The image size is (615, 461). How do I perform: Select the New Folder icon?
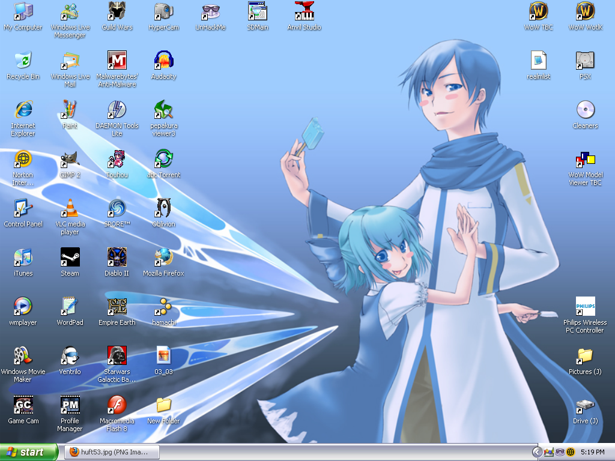(163, 405)
